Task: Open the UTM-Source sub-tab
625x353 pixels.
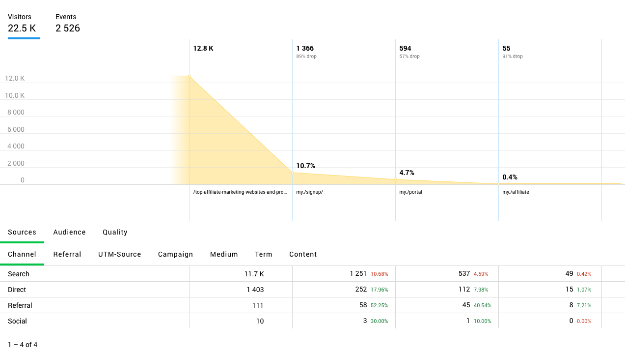Action: pyautogui.click(x=119, y=254)
